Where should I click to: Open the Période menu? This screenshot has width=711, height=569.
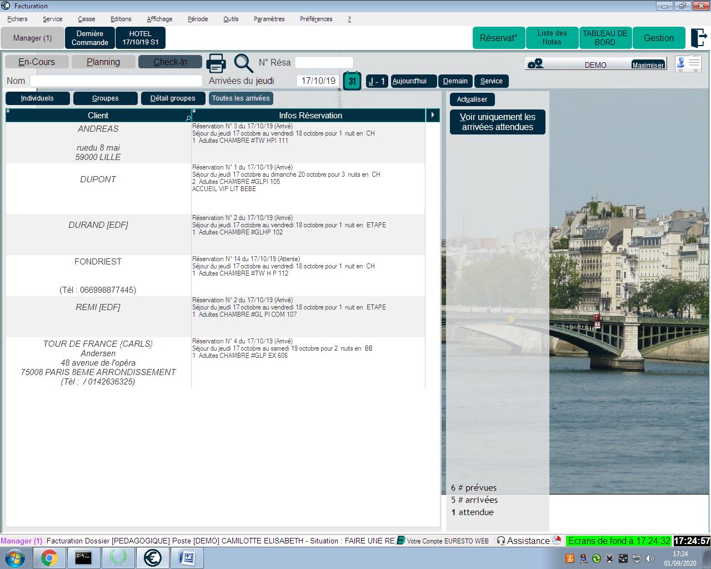[x=198, y=19]
